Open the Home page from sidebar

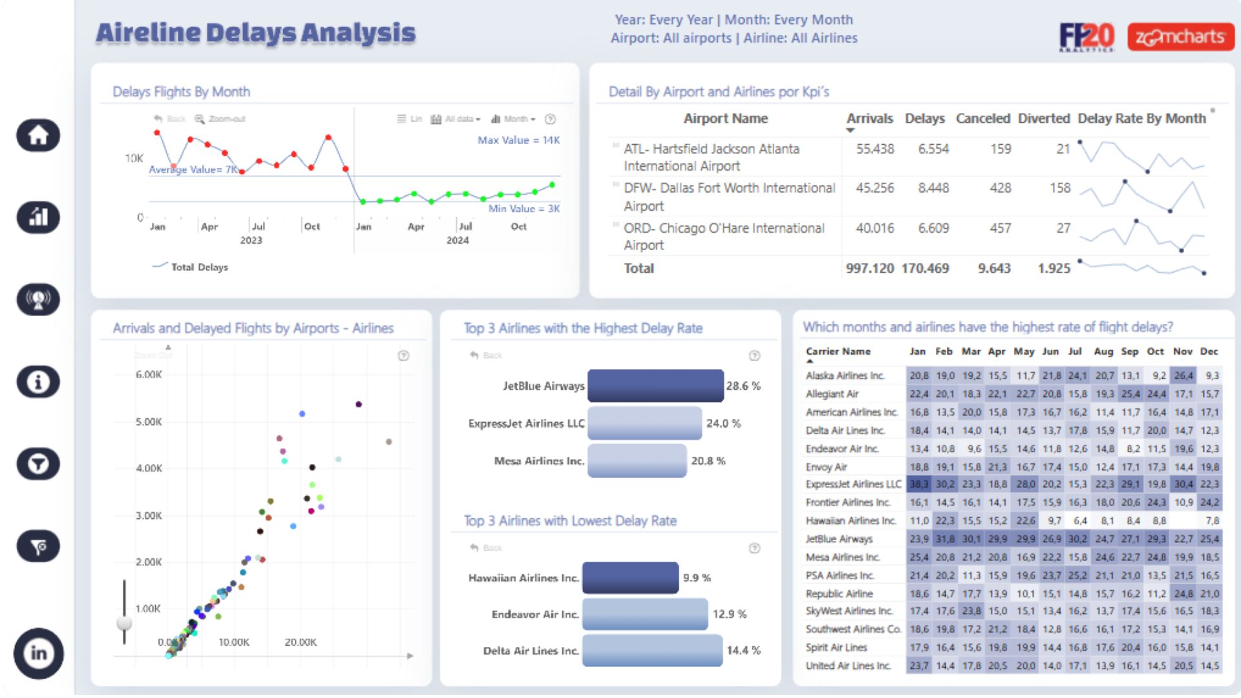click(x=38, y=136)
